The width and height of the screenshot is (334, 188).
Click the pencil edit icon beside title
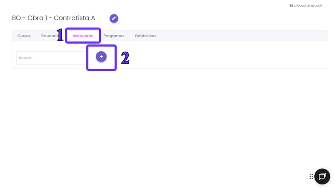114,18
